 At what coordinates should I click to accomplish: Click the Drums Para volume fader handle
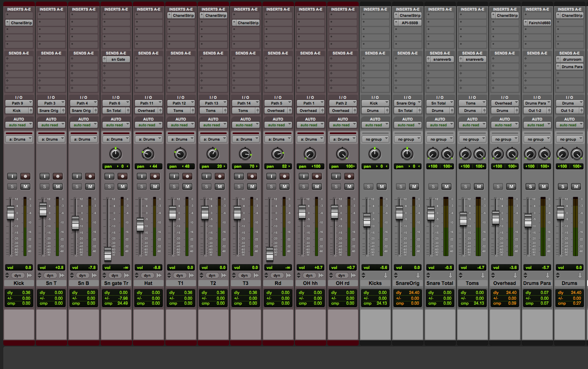pos(529,221)
